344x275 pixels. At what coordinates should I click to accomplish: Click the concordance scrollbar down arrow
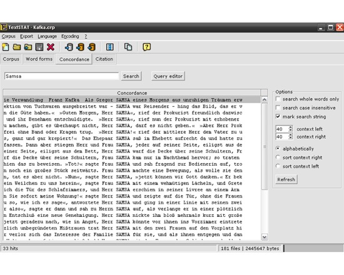[x=265, y=237]
